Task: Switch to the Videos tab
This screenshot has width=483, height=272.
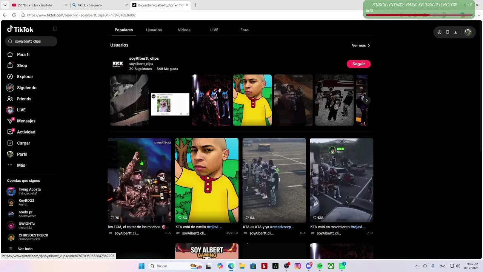Action: point(184,30)
